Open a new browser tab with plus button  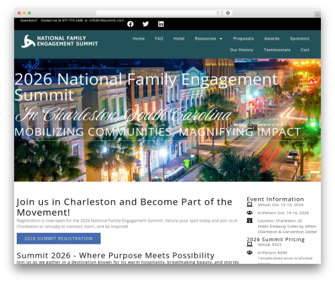318,15
